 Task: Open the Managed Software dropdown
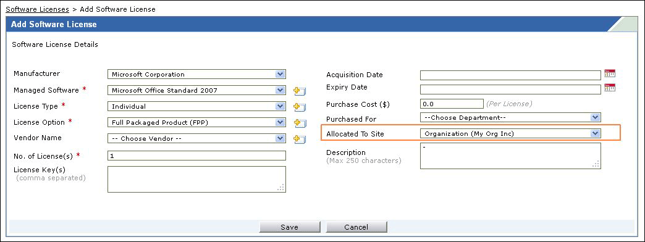[x=196, y=90]
